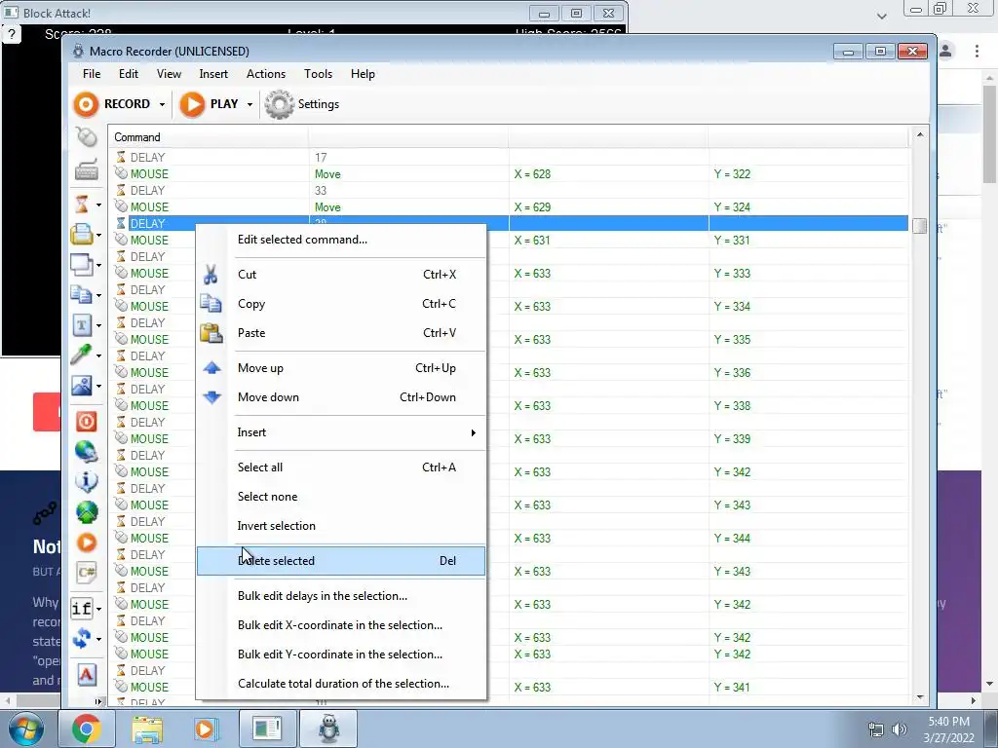Click the blue repeat loop arrows icon
This screenshot has height=748, width=998.
click(x=82, y=638)
